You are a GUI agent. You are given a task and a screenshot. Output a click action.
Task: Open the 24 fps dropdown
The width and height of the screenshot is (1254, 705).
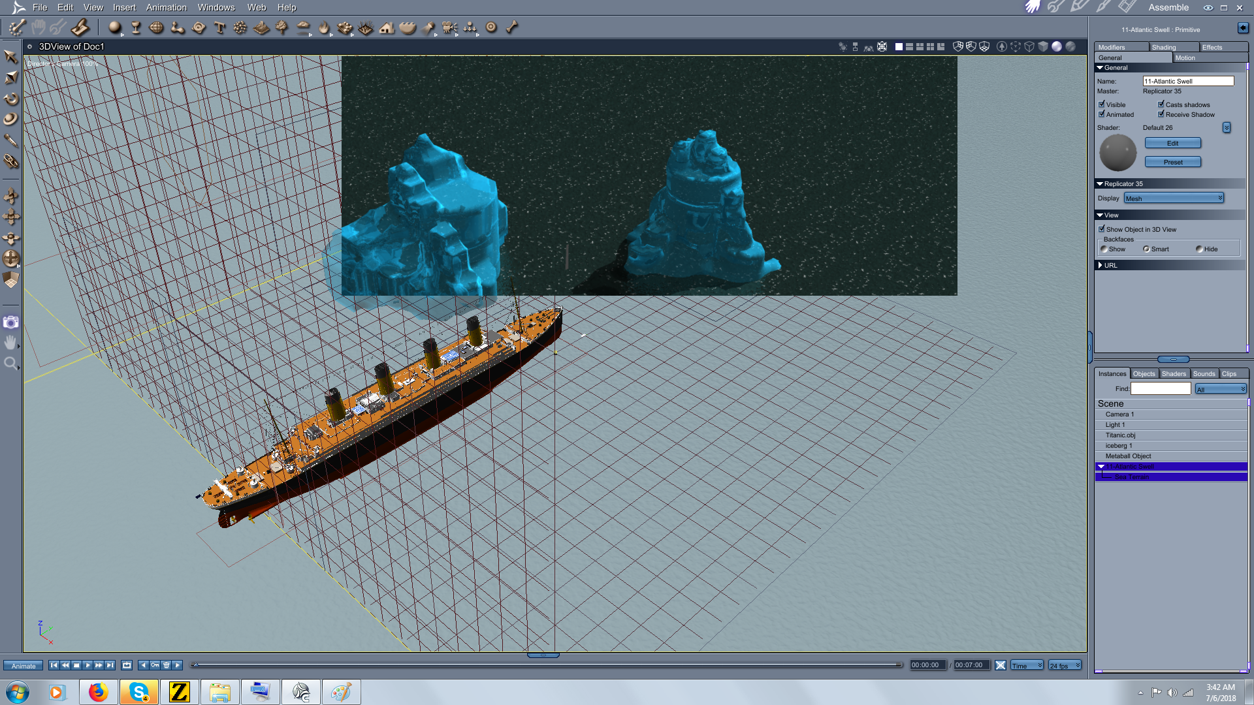(x=1065, y=665)
